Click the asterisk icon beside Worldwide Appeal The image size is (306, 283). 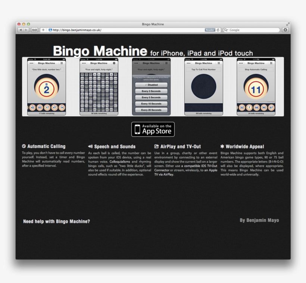(222, 146)
